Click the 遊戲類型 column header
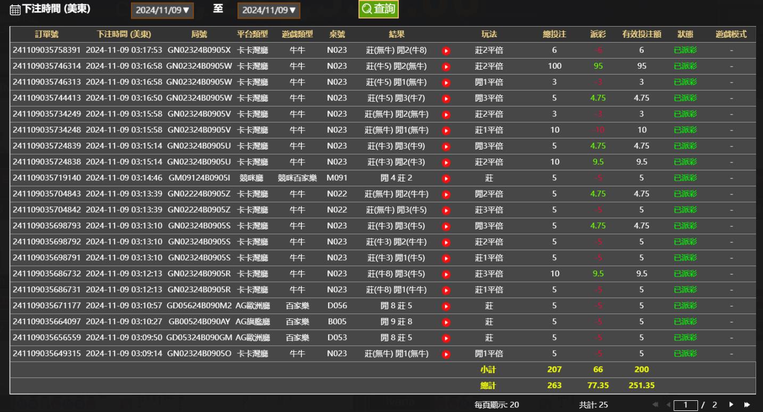Viewport: 763px width, 412px height. tap(297, 35)
